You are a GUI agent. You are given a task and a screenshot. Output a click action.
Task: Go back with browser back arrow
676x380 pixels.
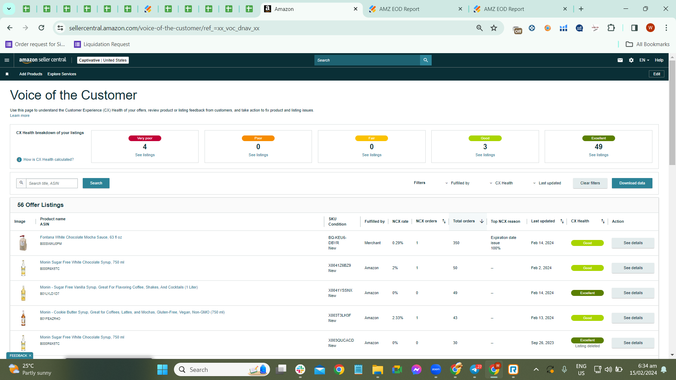[x=10, y=28]
